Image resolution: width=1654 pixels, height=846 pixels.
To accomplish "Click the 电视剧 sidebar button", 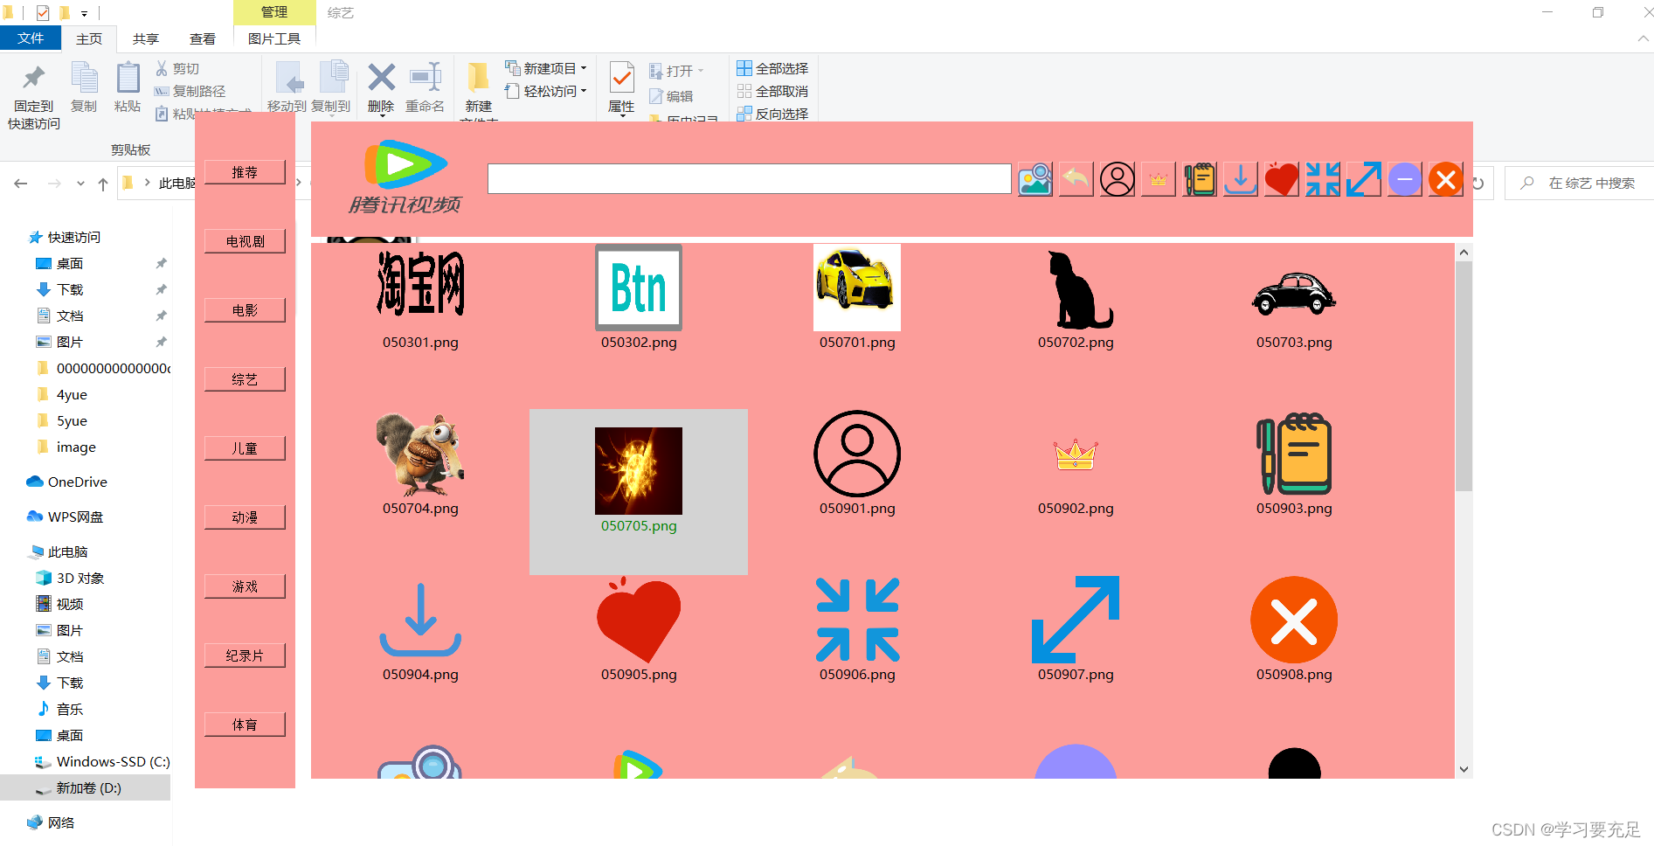I will (245, 240).
